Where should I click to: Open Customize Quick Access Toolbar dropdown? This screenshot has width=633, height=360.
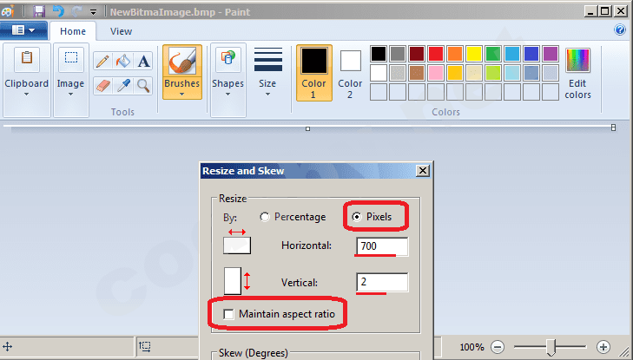[x=93, y=12]
